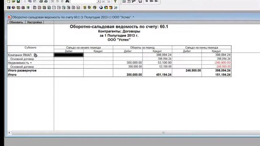Select Итого closing credit 151,194.24
Image resolution: width=260 pixels, height=146 pixels.
coord(223,75)
